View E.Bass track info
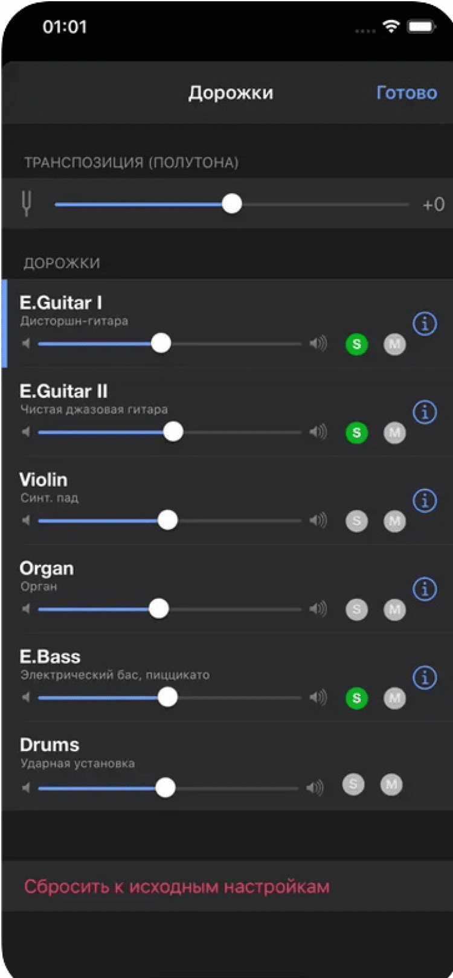 425,677
